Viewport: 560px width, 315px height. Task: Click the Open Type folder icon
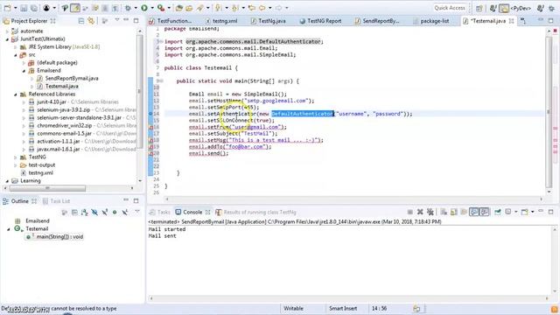pyautogui.click(x=189, y=8)
